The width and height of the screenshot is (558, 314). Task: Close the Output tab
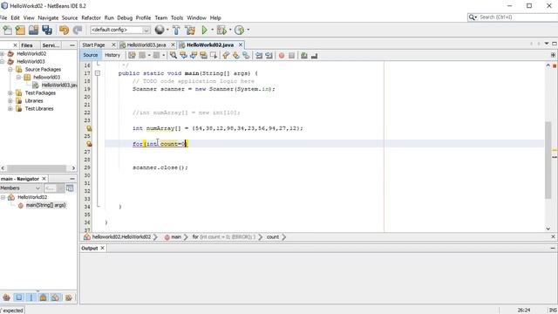coord(102,248)
